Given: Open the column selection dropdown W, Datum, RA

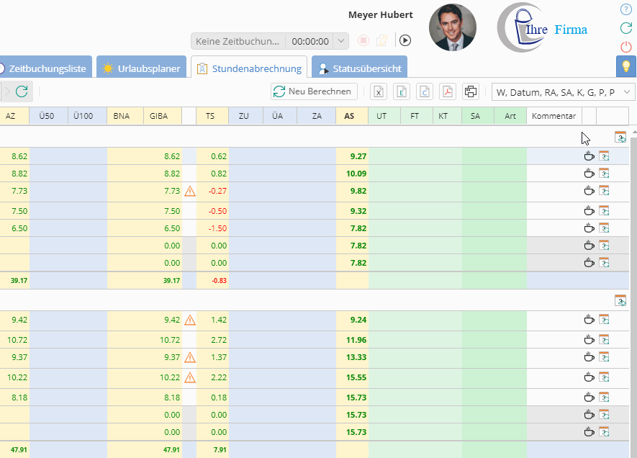Looking at the screenshot, I should pyautogui.click(x=562, y=91).
